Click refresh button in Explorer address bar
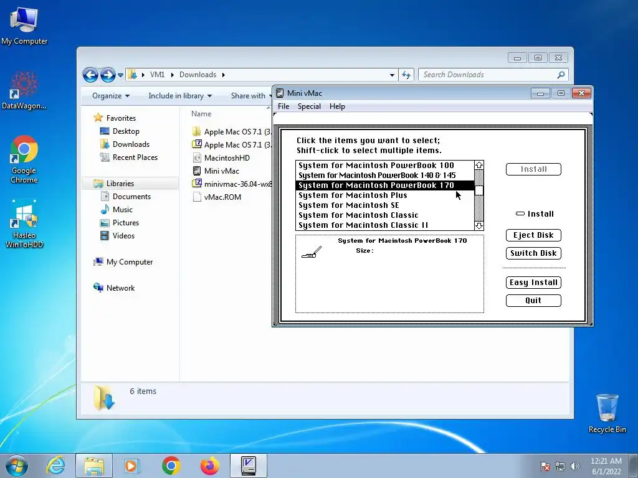 (406, 75)
